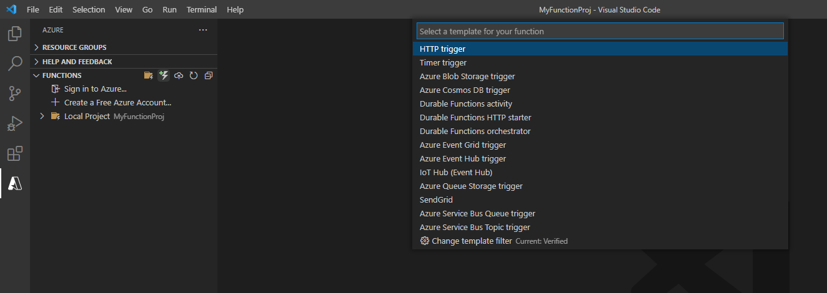Expand the Resource Groups section

(36, 47)
